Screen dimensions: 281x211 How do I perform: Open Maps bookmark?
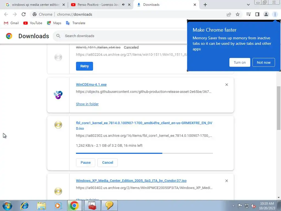coord(54,23)
